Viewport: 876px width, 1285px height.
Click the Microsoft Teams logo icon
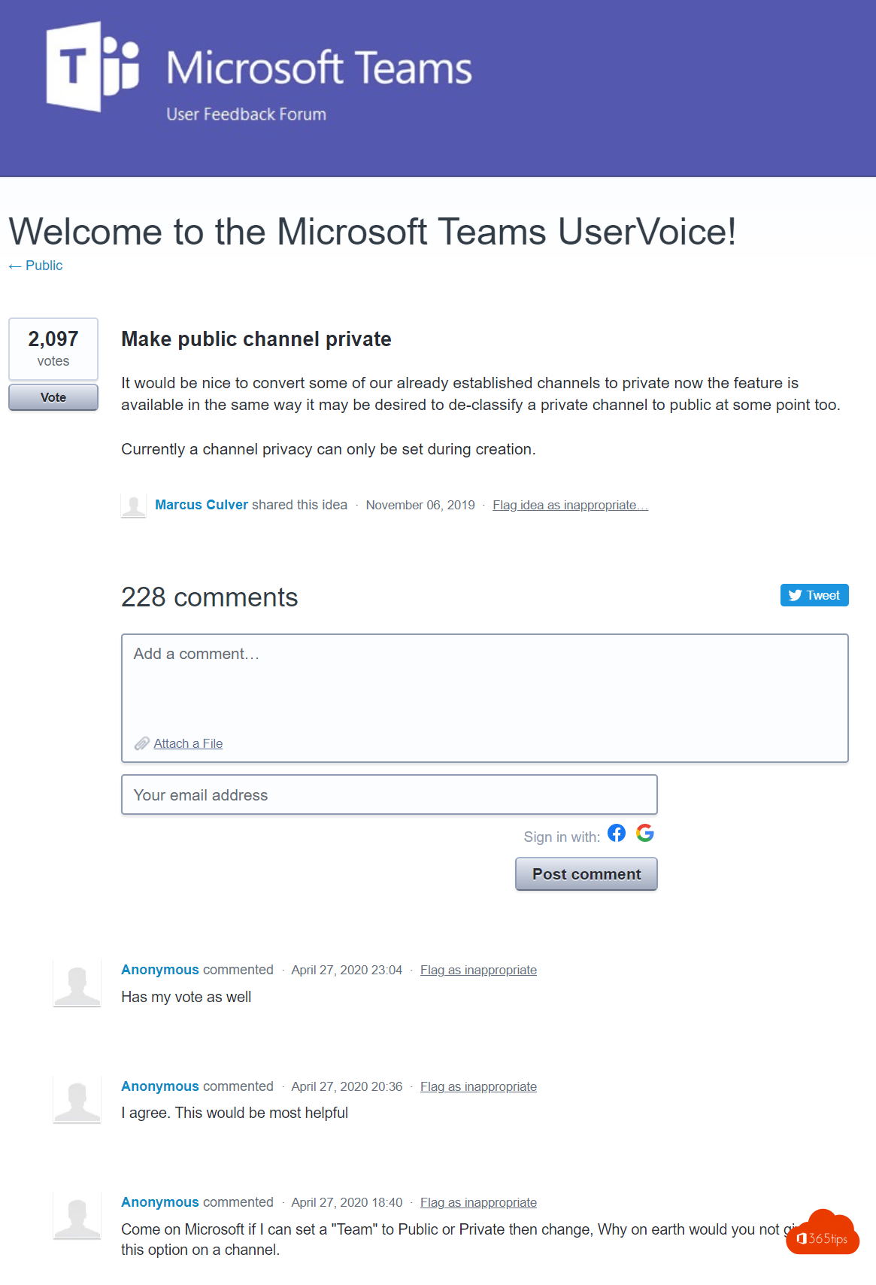[x=92, y=67]
